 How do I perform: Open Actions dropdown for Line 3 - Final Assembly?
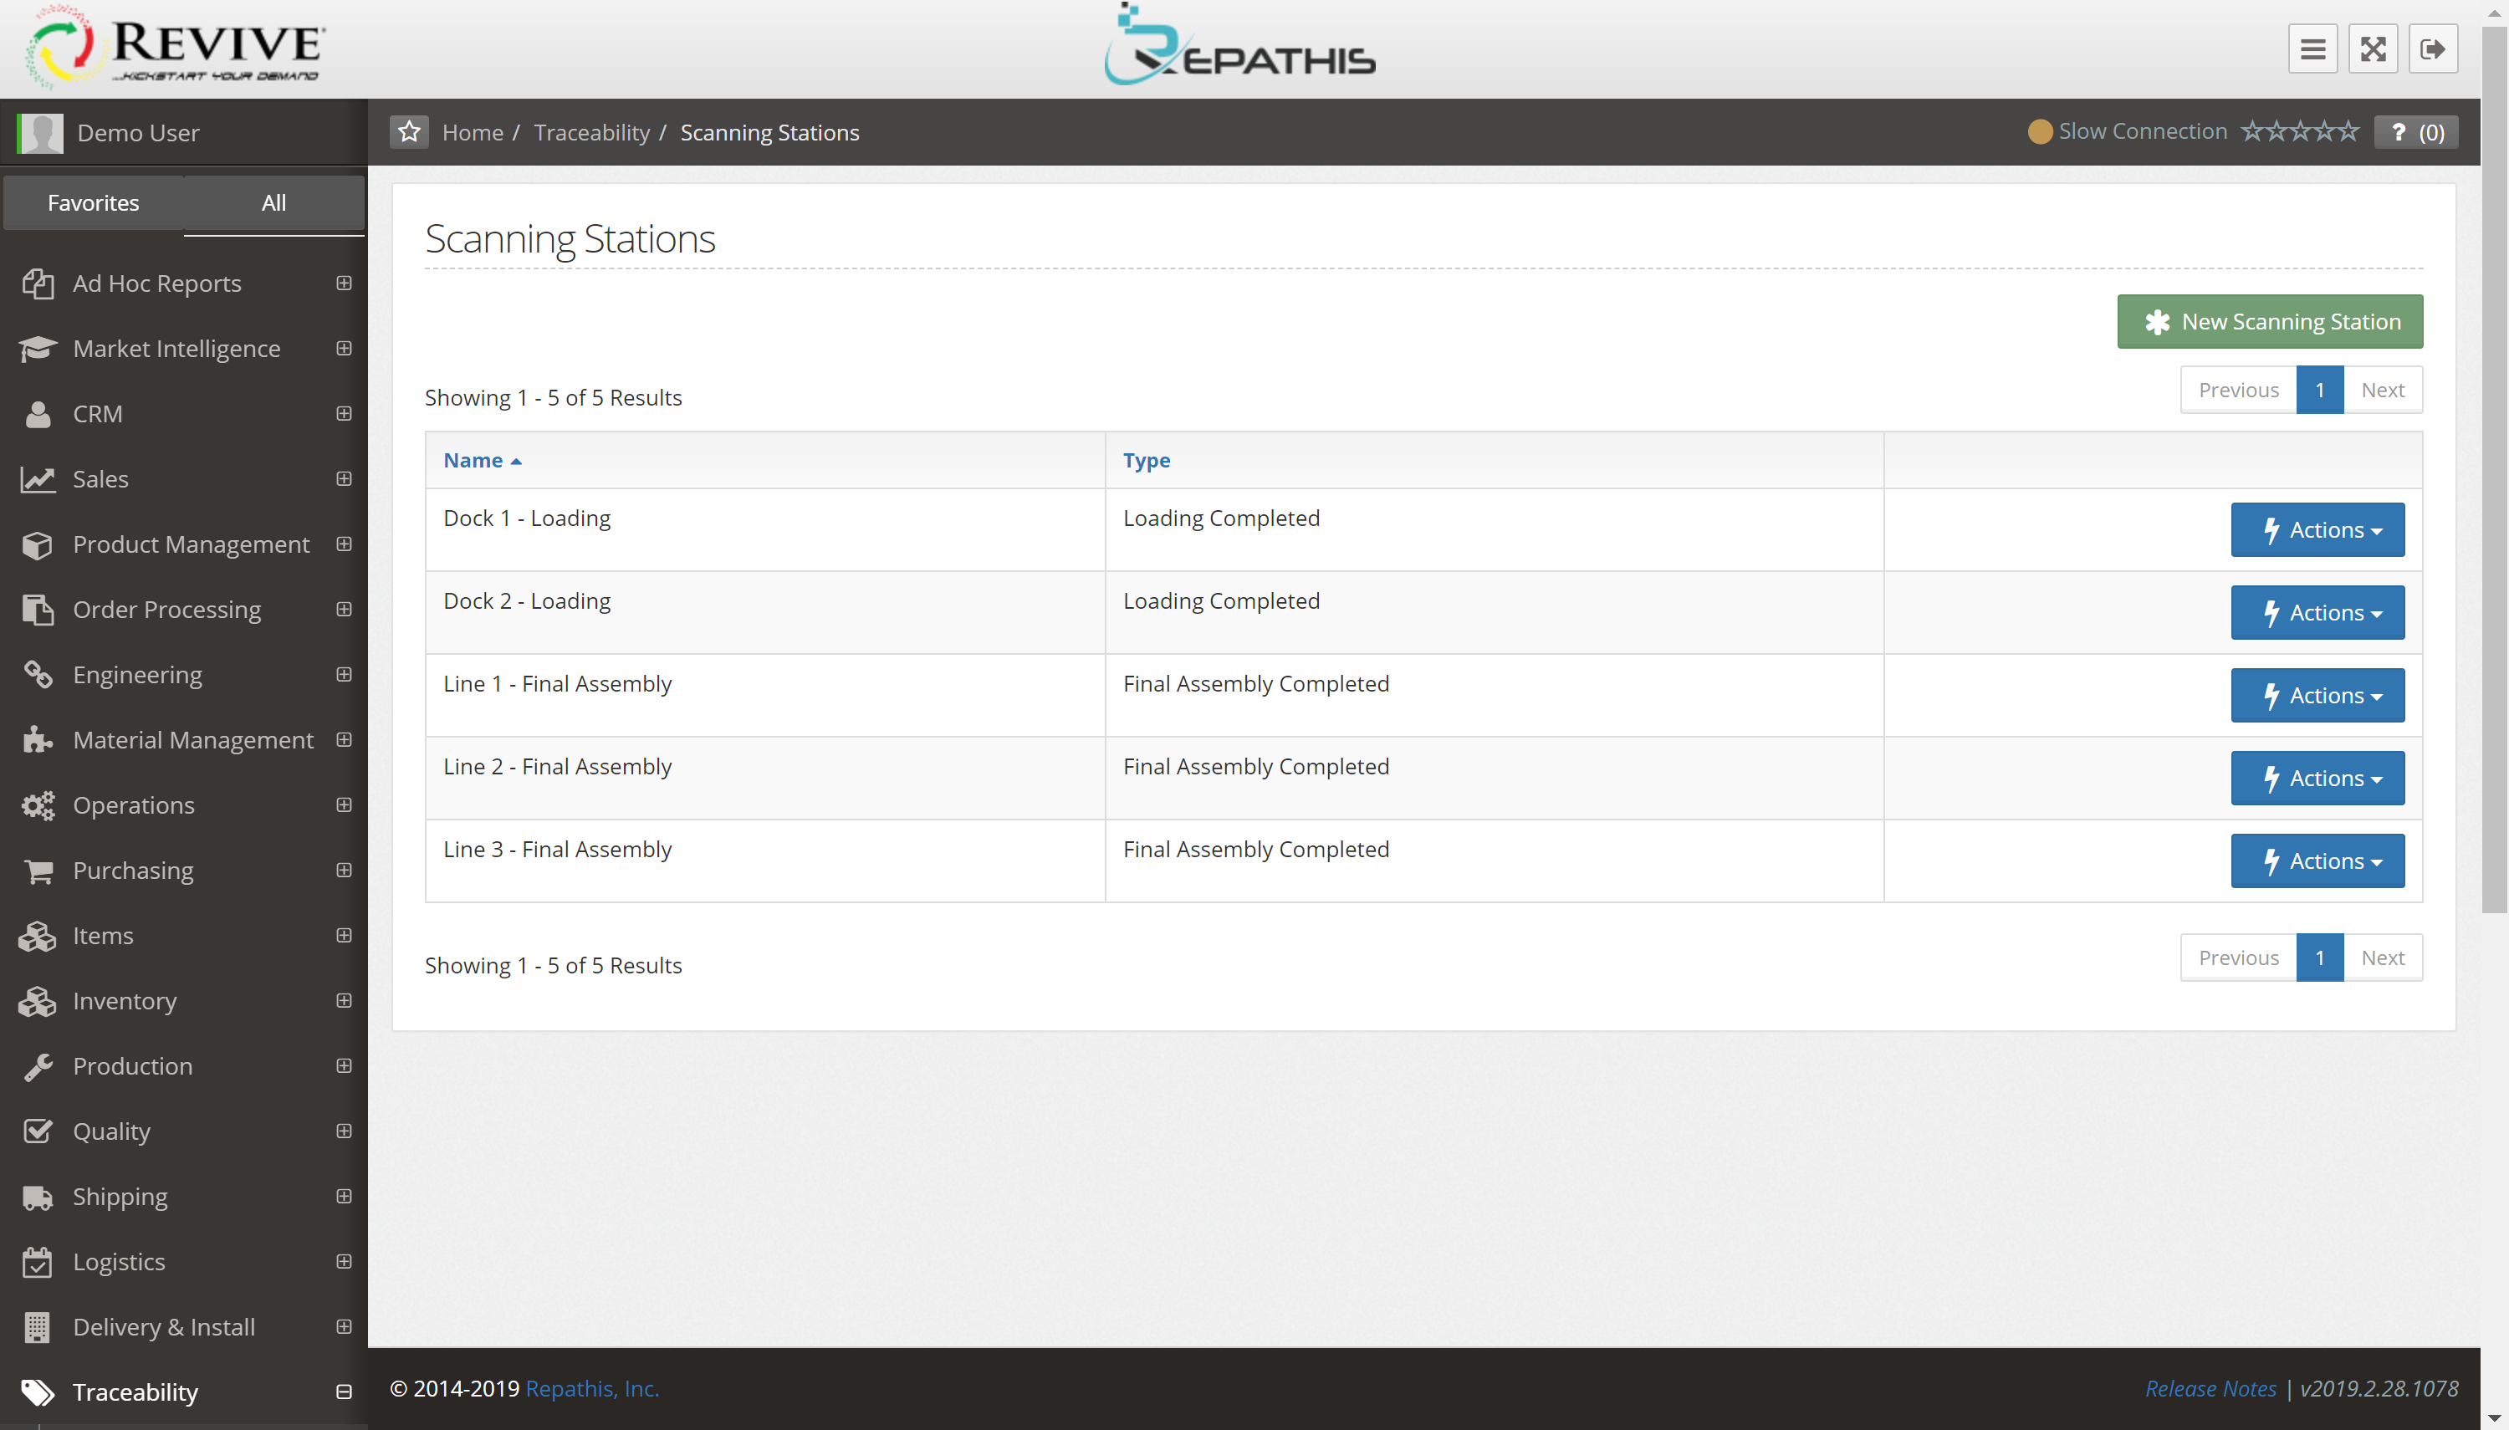2317,861
